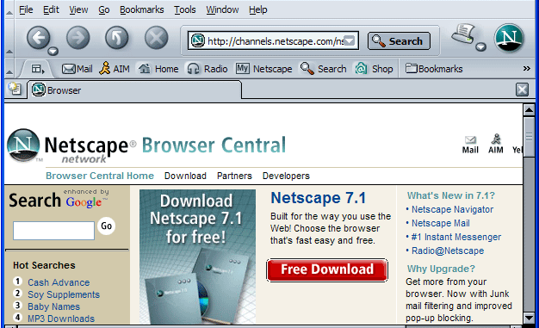Open Radio from the personal toolbar
The height and width of the screenshot is (328, 539).
tap(207, 69)
